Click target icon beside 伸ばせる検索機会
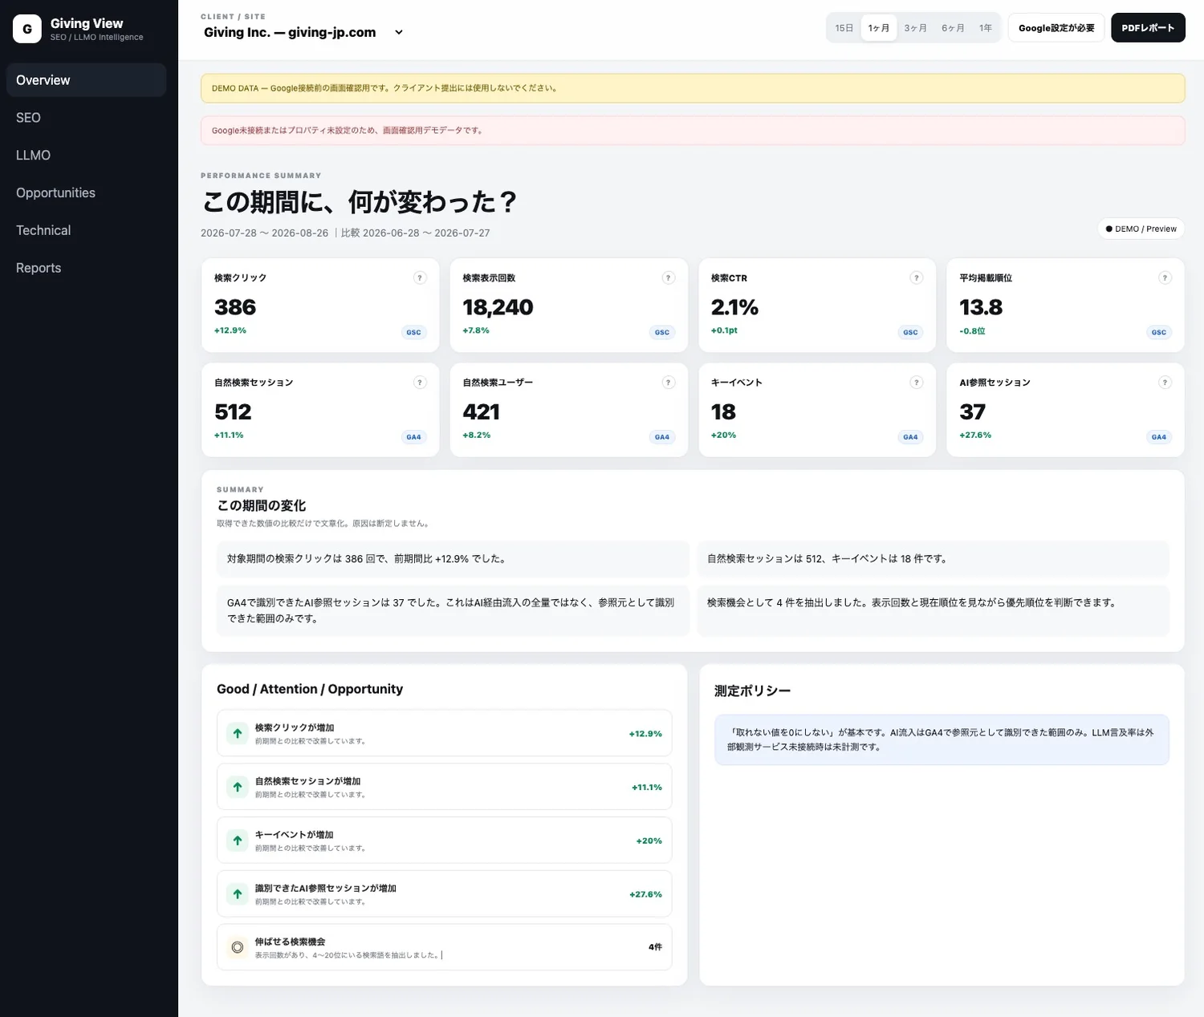1204x1017 pixels. click(238, 947)
